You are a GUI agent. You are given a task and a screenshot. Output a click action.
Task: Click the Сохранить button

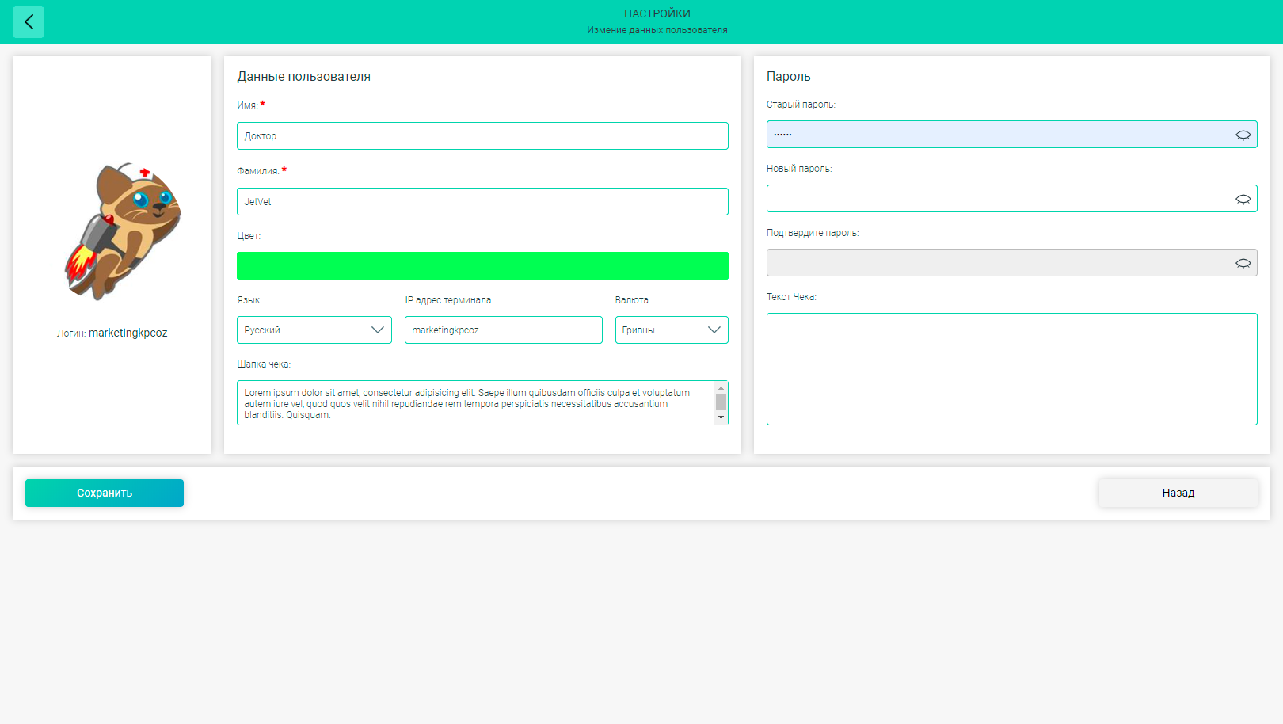[x=105, y=493]
